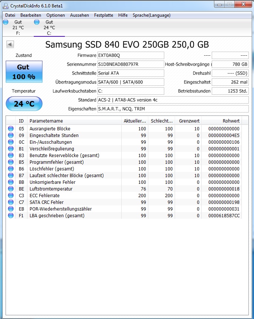Select the F: drive status orb
Viewport: 254px width, 319px height.
(6, 22)
